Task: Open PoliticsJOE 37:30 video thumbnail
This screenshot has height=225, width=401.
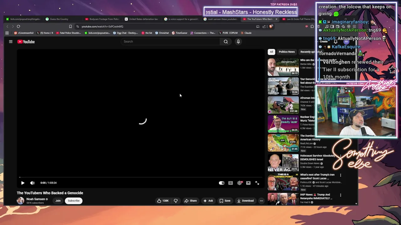Action: tap(283, 182)
